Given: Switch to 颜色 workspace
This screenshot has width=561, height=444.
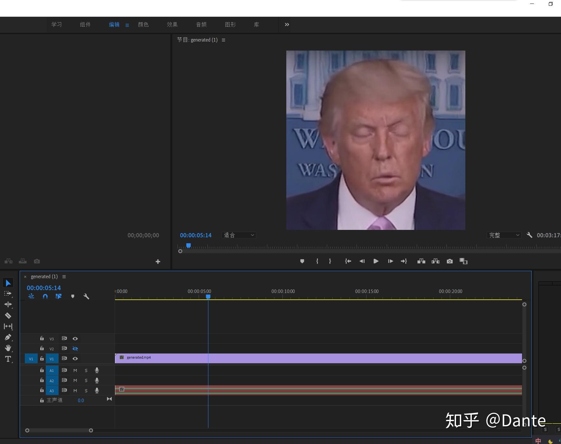Looking at the screenshot, I should click(143, 24).
